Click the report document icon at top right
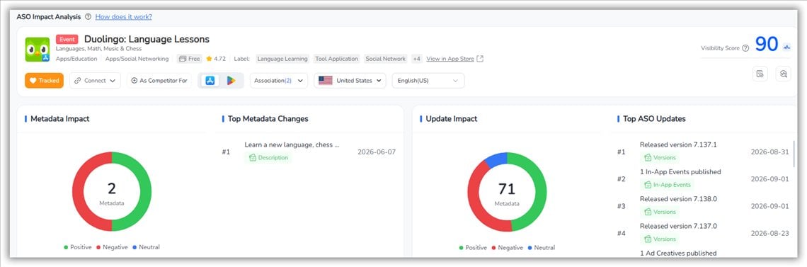Screen dimensions: 807x267 point(760,74)
